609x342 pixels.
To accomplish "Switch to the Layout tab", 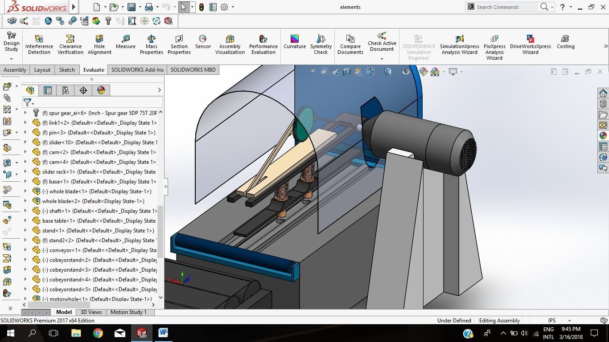I will [42, 70].
